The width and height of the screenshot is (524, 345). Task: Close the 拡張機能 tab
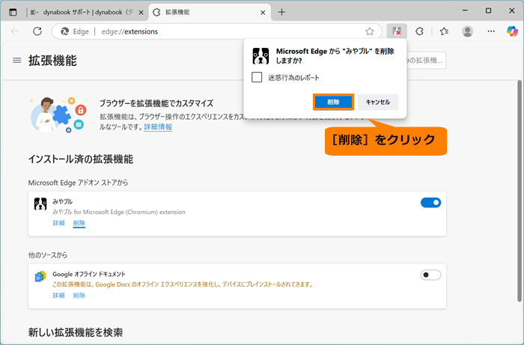coord(263,13)
